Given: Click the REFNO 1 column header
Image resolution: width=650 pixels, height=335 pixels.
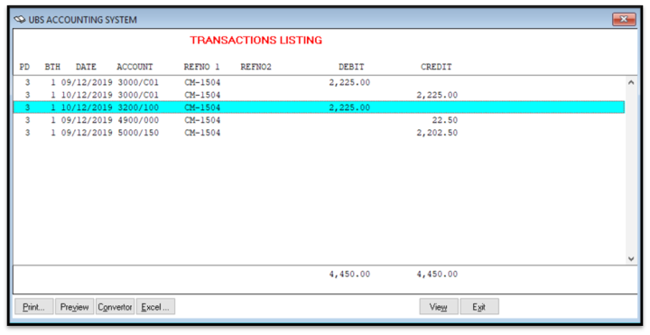Looking at the screenshot, I should pos(201,67).
